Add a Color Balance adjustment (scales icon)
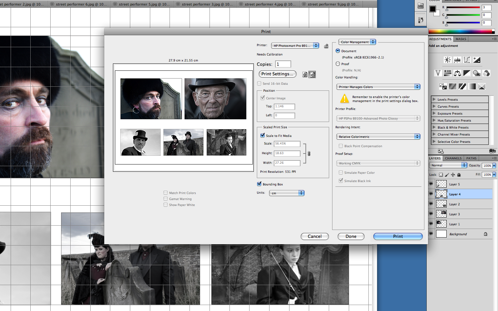Screen dimensions: 498x311 point(457,73)
